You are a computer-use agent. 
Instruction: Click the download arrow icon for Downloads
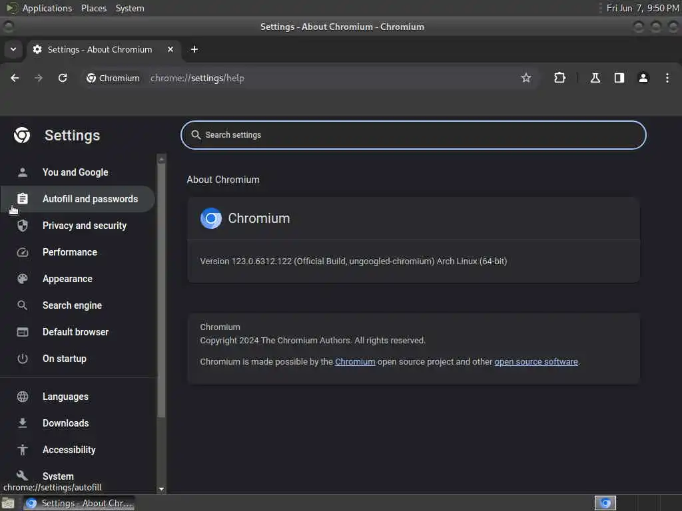[x=23, y=423]
